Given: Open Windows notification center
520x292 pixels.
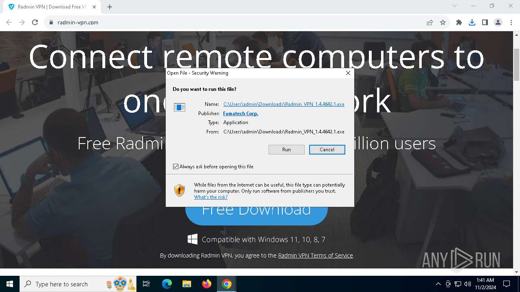Looking at the screenshot, I should tap(507, 284).
